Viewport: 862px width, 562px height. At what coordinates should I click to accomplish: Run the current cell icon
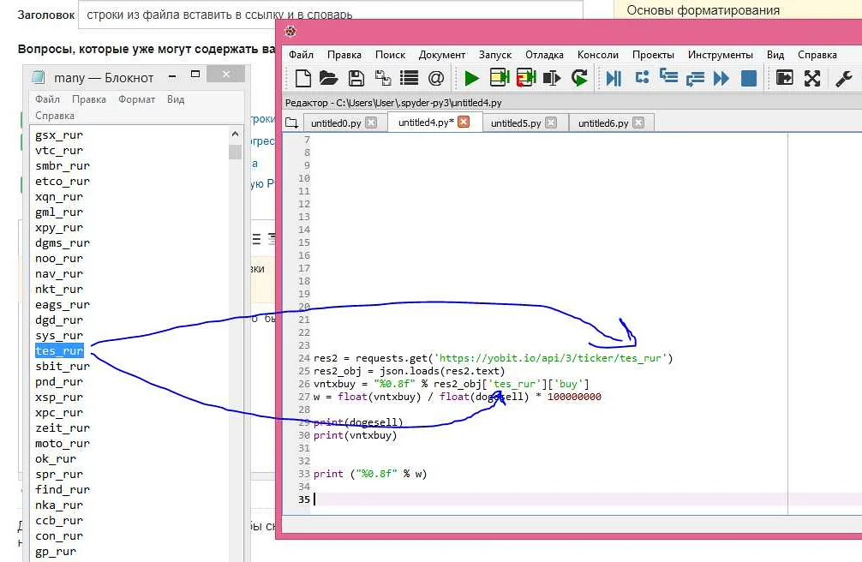(500, 79)
